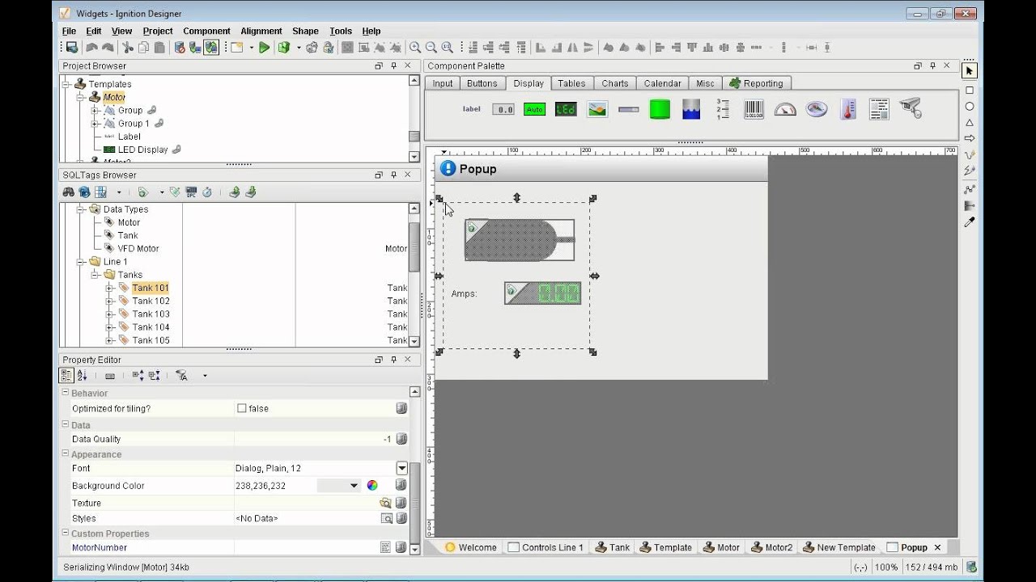1036x582 pixels.
Task: Open the Alignment menu
Action: [261, 31]
